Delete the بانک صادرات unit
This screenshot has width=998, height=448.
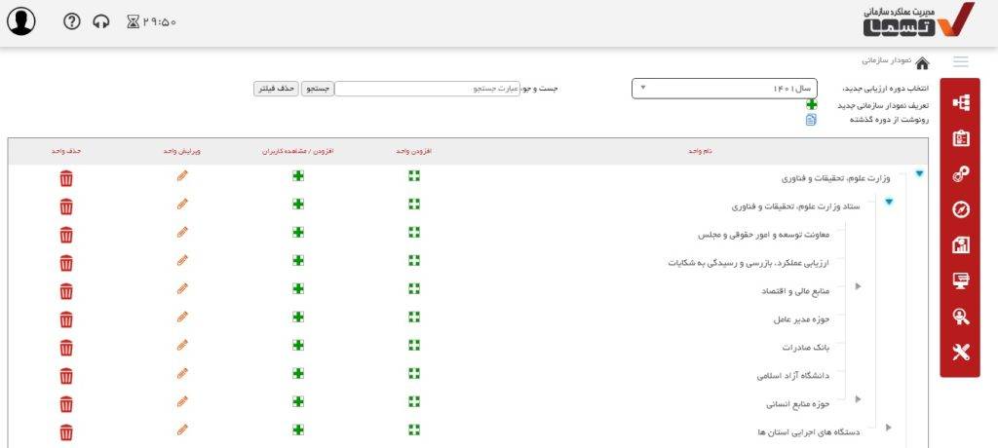coord(66,348)
